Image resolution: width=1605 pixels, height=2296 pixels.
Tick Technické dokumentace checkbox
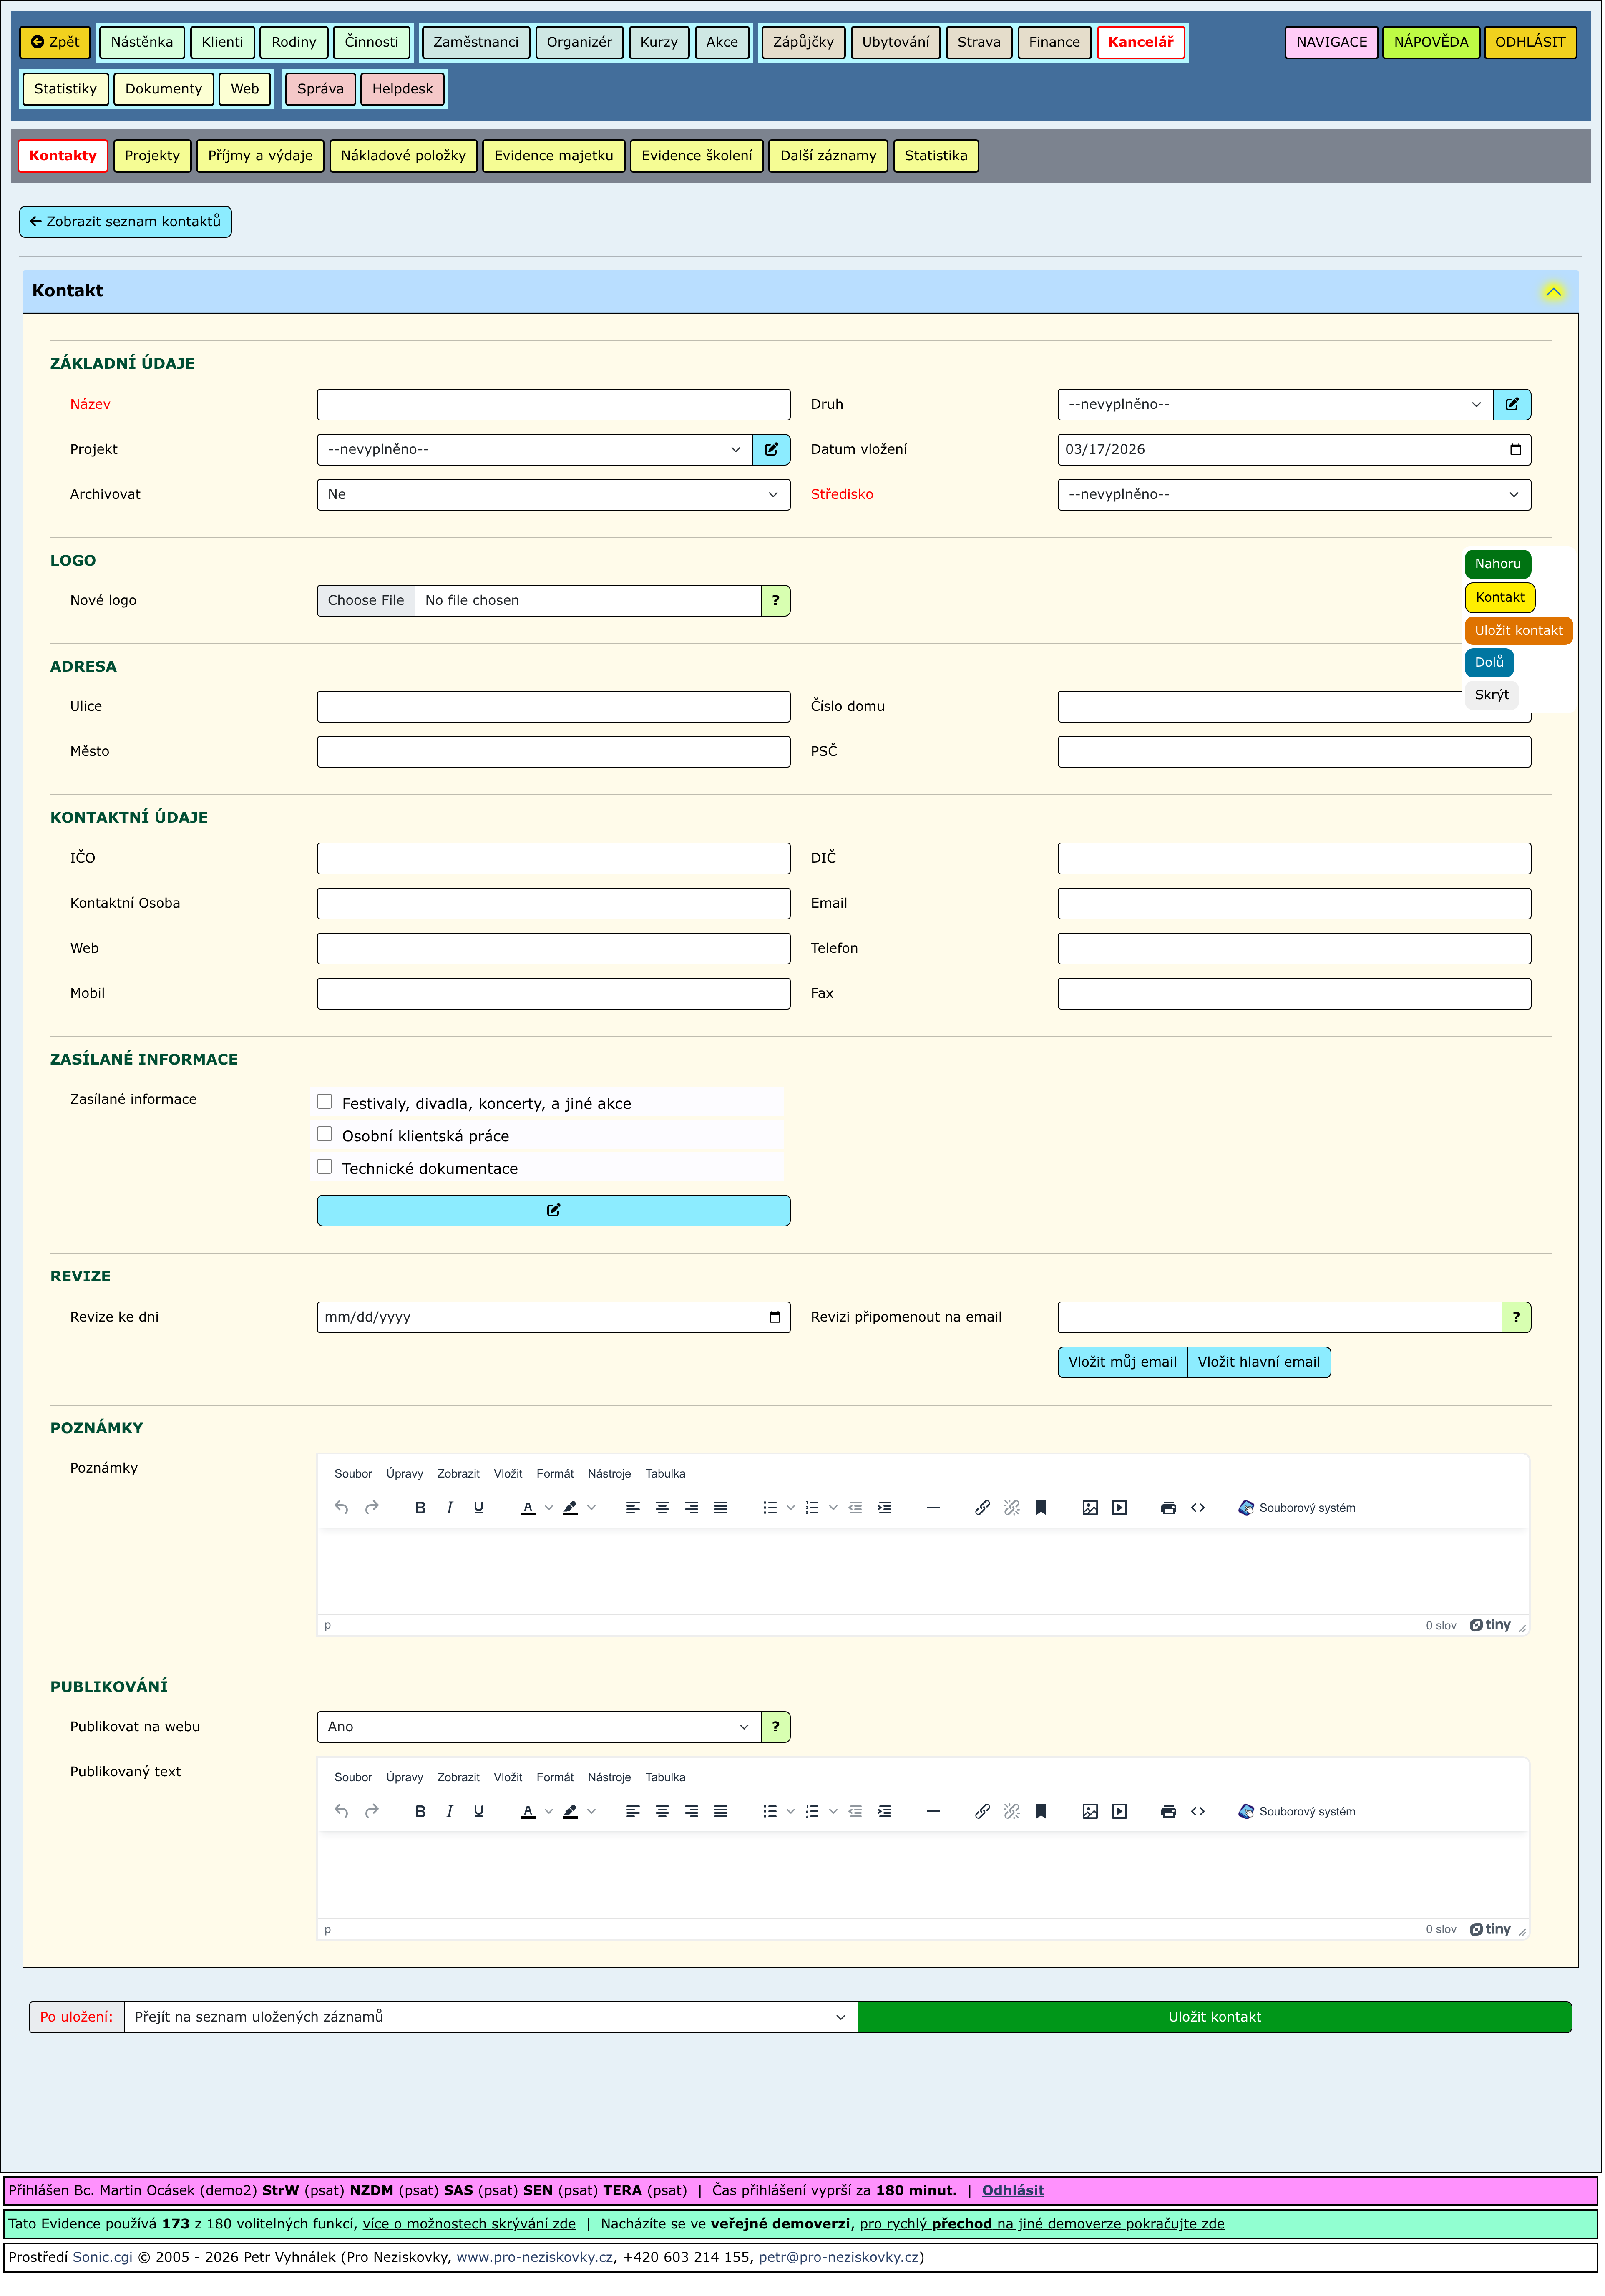pos(325,1168)
